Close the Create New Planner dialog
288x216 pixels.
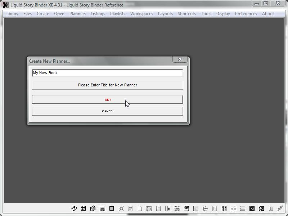[180, 60]
